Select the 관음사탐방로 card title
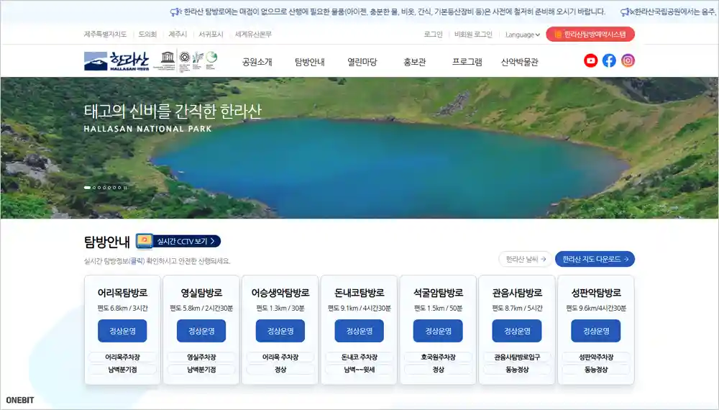 tap(517, 293)
